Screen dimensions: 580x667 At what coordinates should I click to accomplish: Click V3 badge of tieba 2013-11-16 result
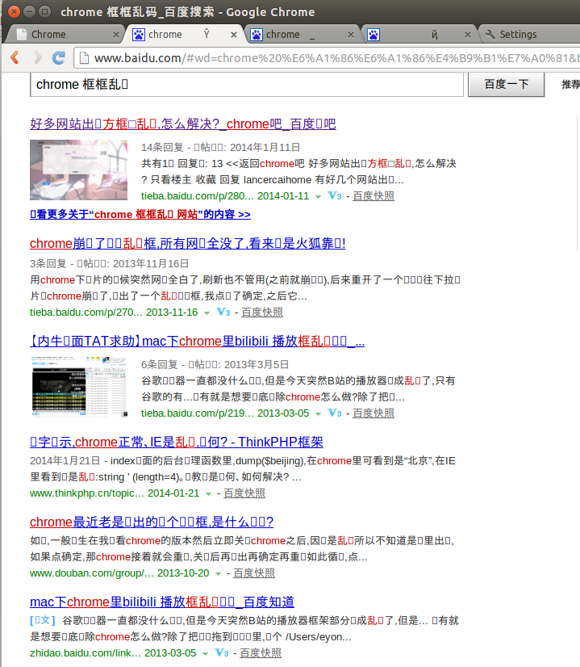(x=223, y=312)
